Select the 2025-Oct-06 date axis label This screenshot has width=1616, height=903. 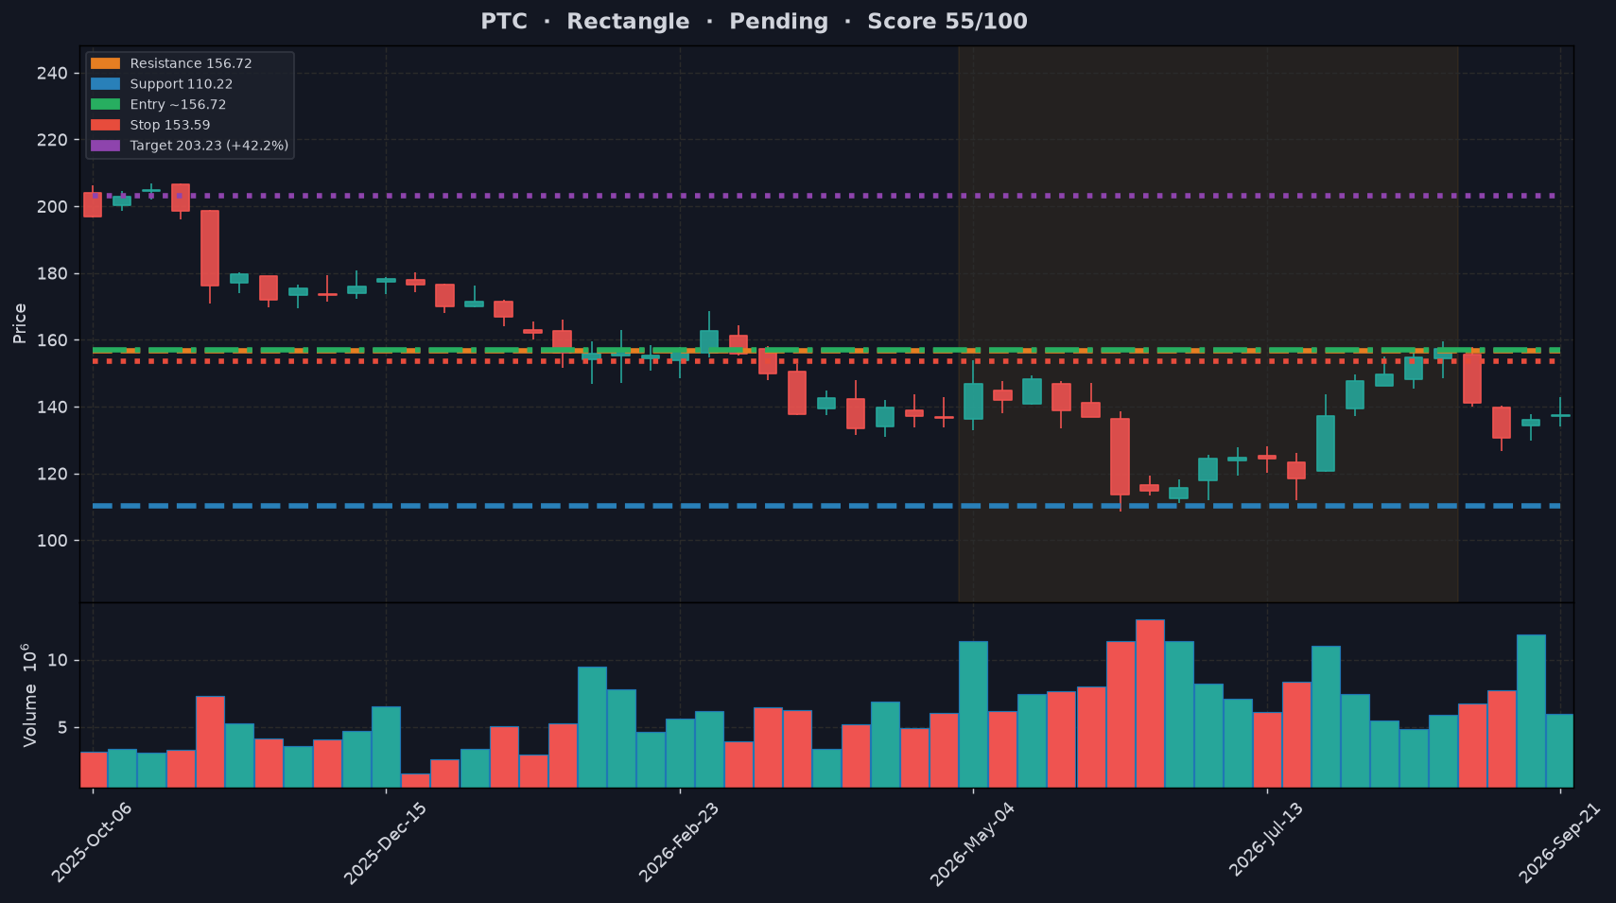coord(92,842)
